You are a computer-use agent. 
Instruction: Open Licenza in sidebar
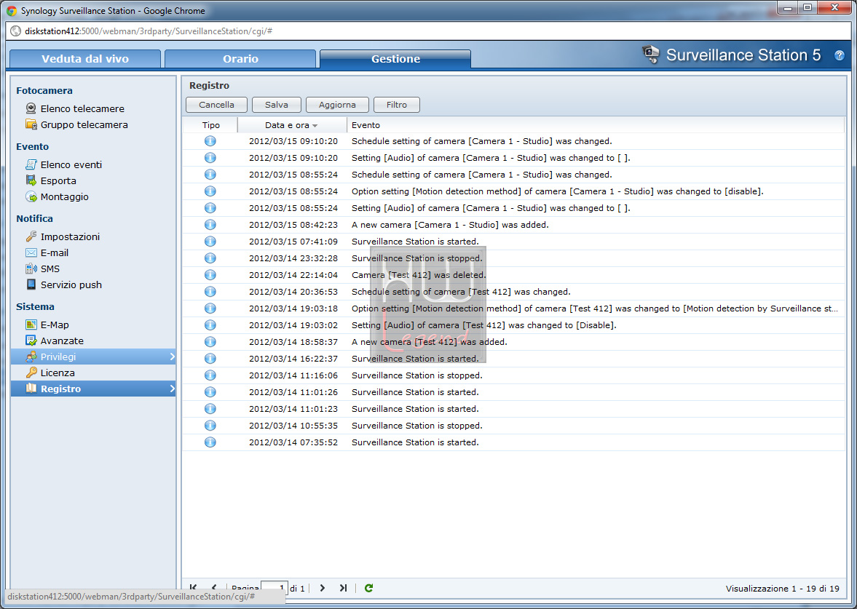click(58, 373)
